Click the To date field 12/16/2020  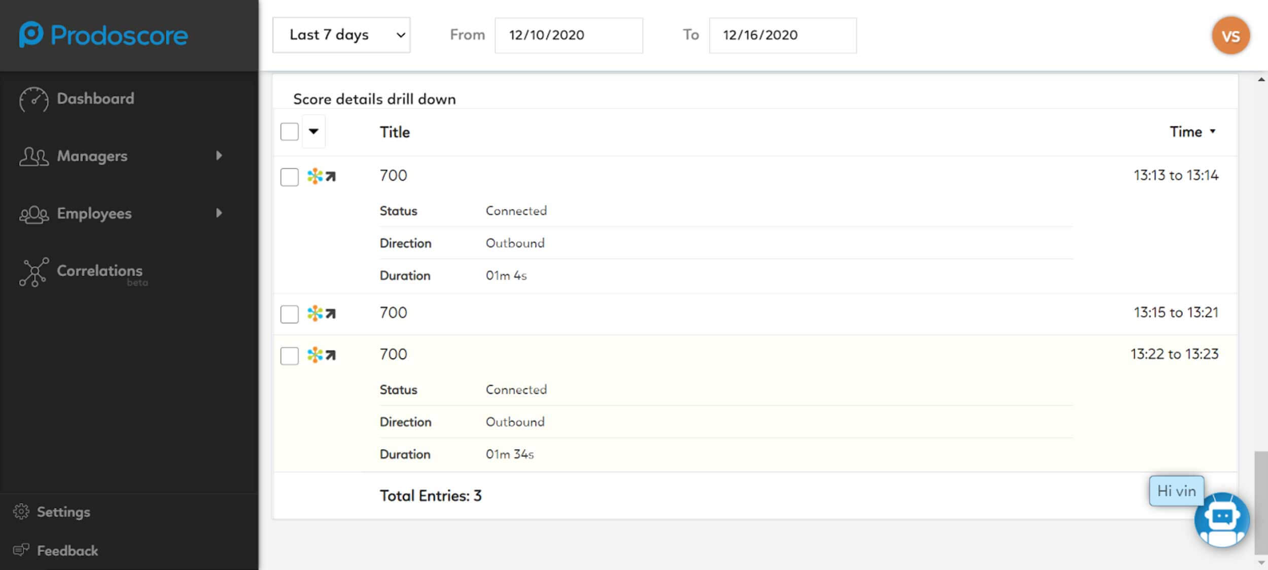pos(783,35)
